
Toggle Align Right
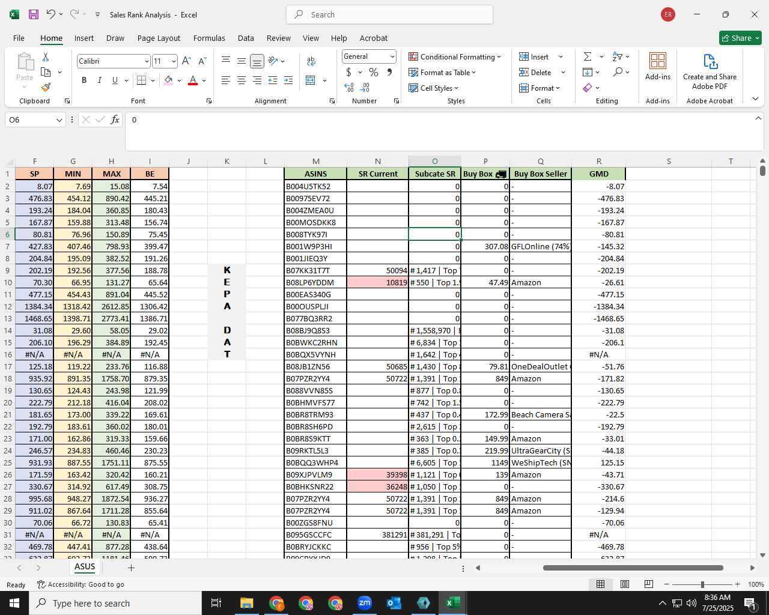257,80
